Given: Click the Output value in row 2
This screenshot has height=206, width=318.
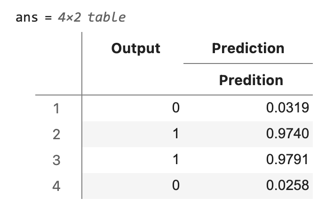Looking at the screenshot, I should click(175, 135).
